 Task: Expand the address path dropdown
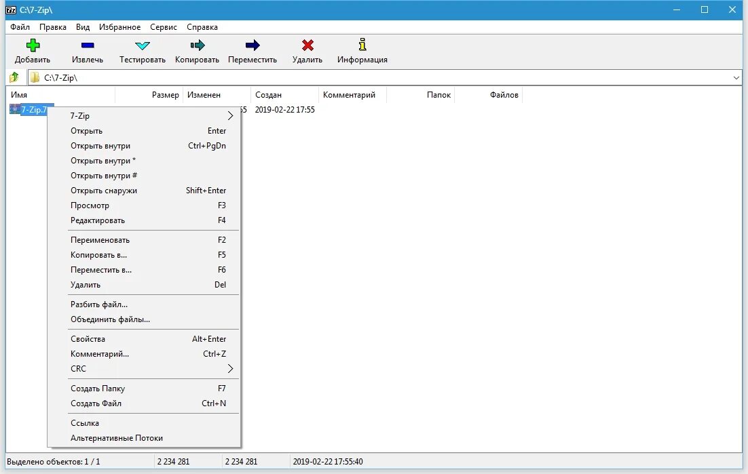click(736, 78)
